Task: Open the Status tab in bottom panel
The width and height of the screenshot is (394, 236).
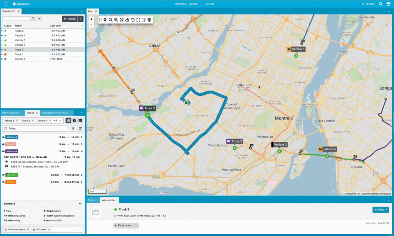Action: click(x=92, y=200)
